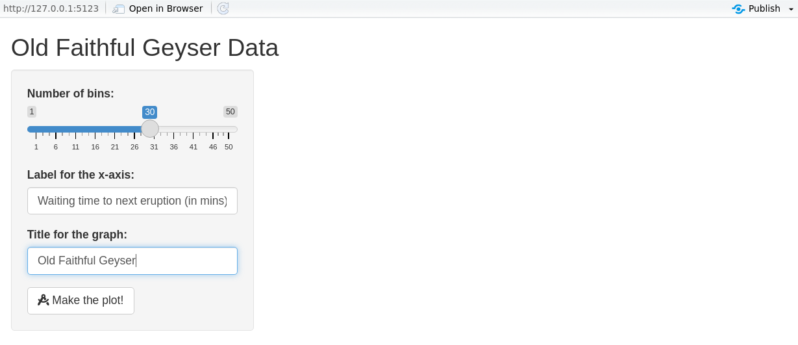798x345 pixels.
Task: Open in Browser text link
Action: 166,8
